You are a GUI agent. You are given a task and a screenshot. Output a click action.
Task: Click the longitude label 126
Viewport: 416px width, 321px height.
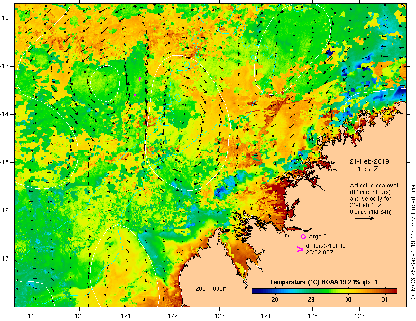pyautogui.click(x=359, y=316)
